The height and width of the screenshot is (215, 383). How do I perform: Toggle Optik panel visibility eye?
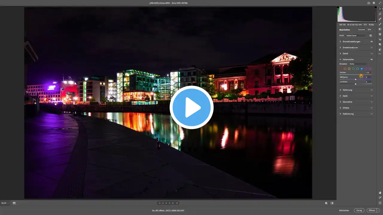pos(372,96)
